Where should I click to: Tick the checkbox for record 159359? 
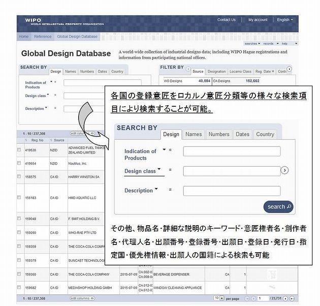[x=19, y=246]
